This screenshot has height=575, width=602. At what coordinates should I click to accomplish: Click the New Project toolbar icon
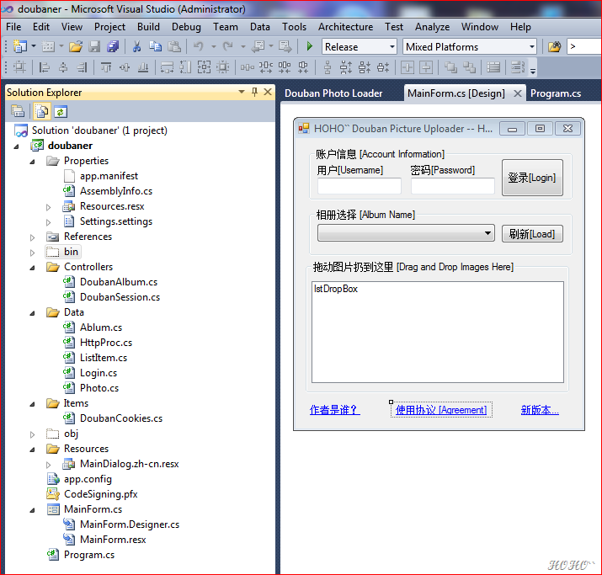pos(19,46)
